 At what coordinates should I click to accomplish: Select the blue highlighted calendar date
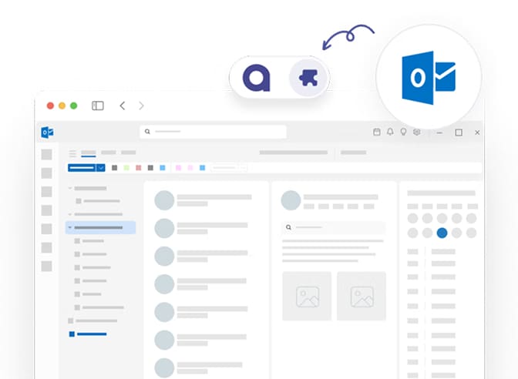point(442,233)
